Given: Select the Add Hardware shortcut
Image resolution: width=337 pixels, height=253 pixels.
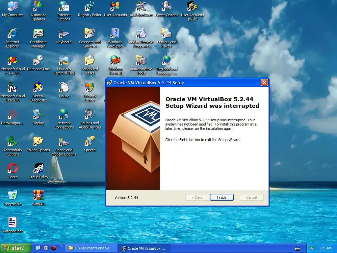Looking at the screenshot, I should 141,9.
